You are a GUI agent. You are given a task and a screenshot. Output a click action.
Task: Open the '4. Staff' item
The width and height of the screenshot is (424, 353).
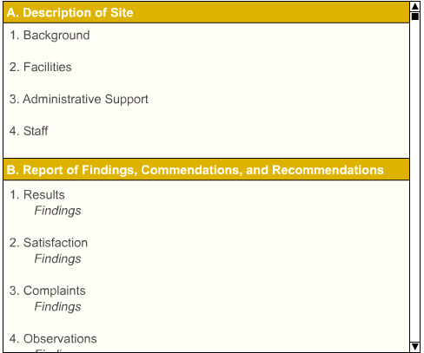[x=29, y=131]
